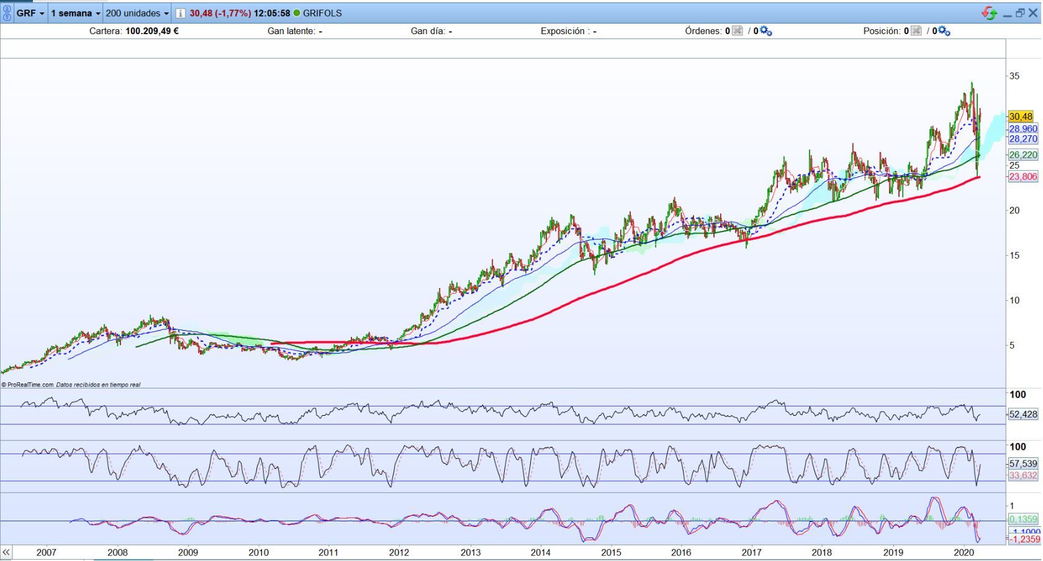The height and width of the screenshot is (561, 1043).
Task: Click the Cartera value 100.209,49 €
Action: coord(152,31)
